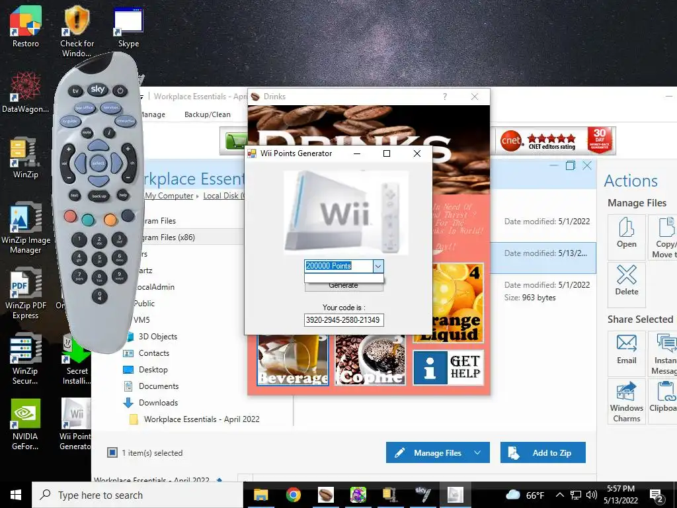Viewport: 677px width, 508px height.
Task: Open File Explorer from taskbar
Action: pos(260,495)
